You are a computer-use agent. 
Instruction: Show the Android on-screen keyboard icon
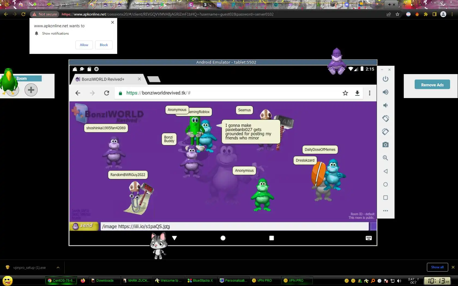click(x=369, y=238)
